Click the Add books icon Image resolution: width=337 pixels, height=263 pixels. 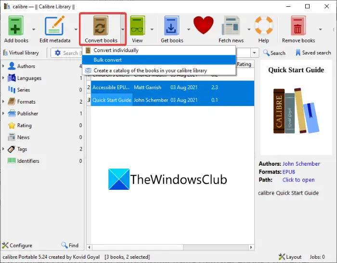coord(16,26)
